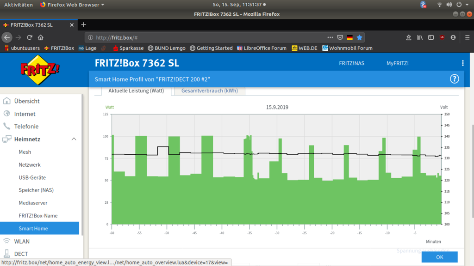Open the Lage bookmark

87,48
